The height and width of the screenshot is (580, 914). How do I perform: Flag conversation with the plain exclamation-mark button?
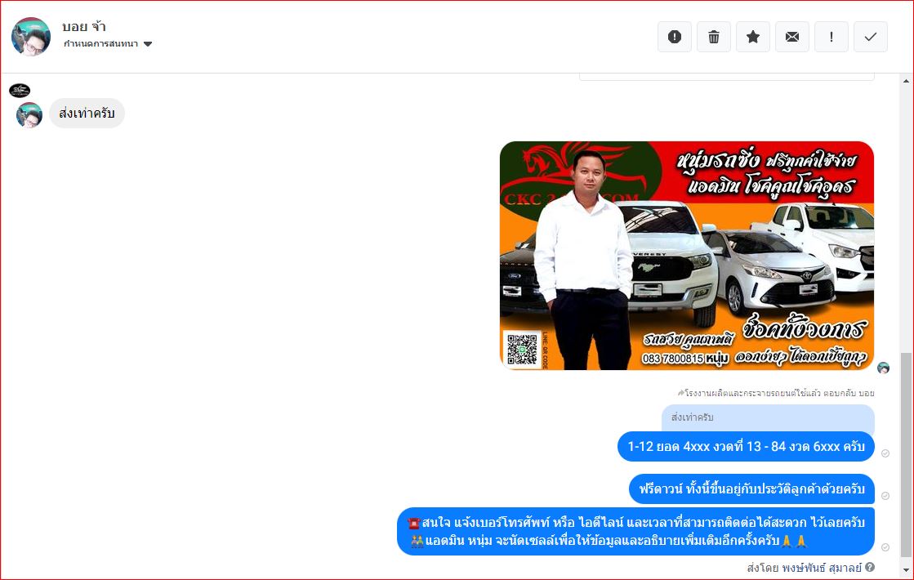pos(832,37)
